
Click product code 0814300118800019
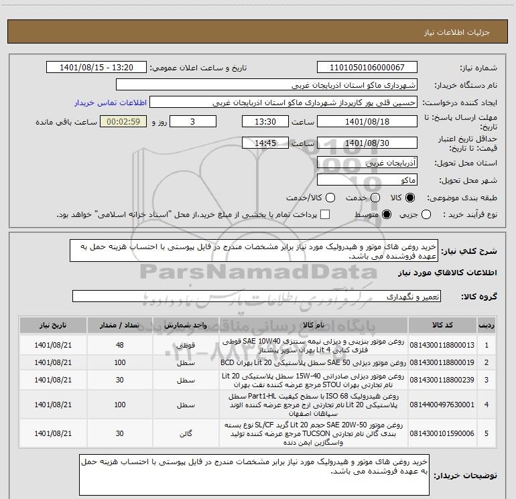442,362
